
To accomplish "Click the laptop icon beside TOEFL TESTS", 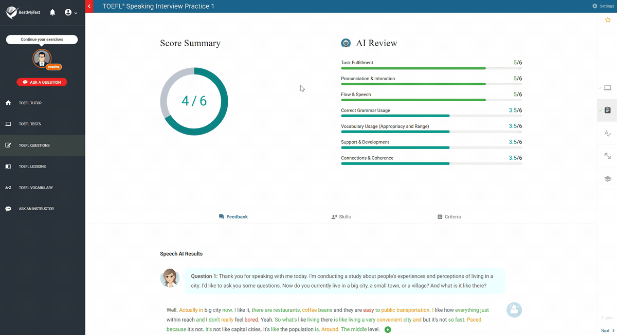I will pos(8,124).
